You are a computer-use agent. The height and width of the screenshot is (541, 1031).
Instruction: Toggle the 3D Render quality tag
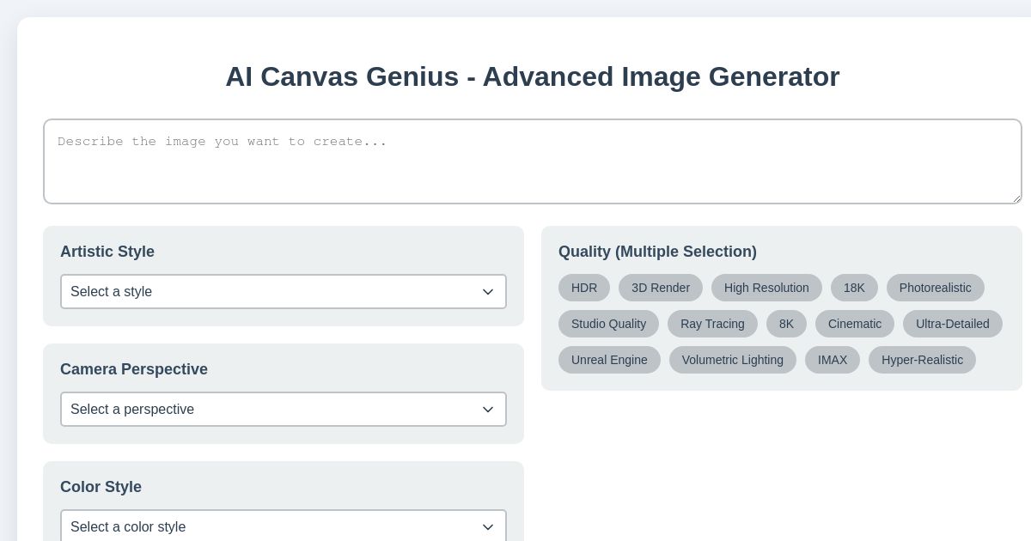click(661, 288)
